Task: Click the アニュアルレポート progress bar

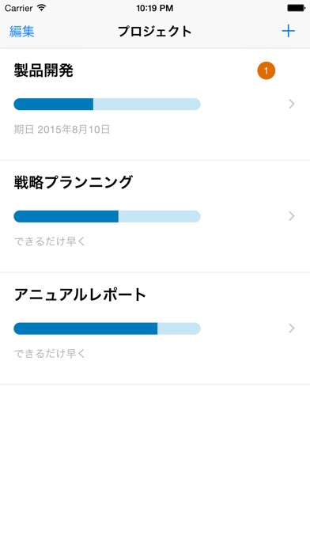Action: [107, 329]
